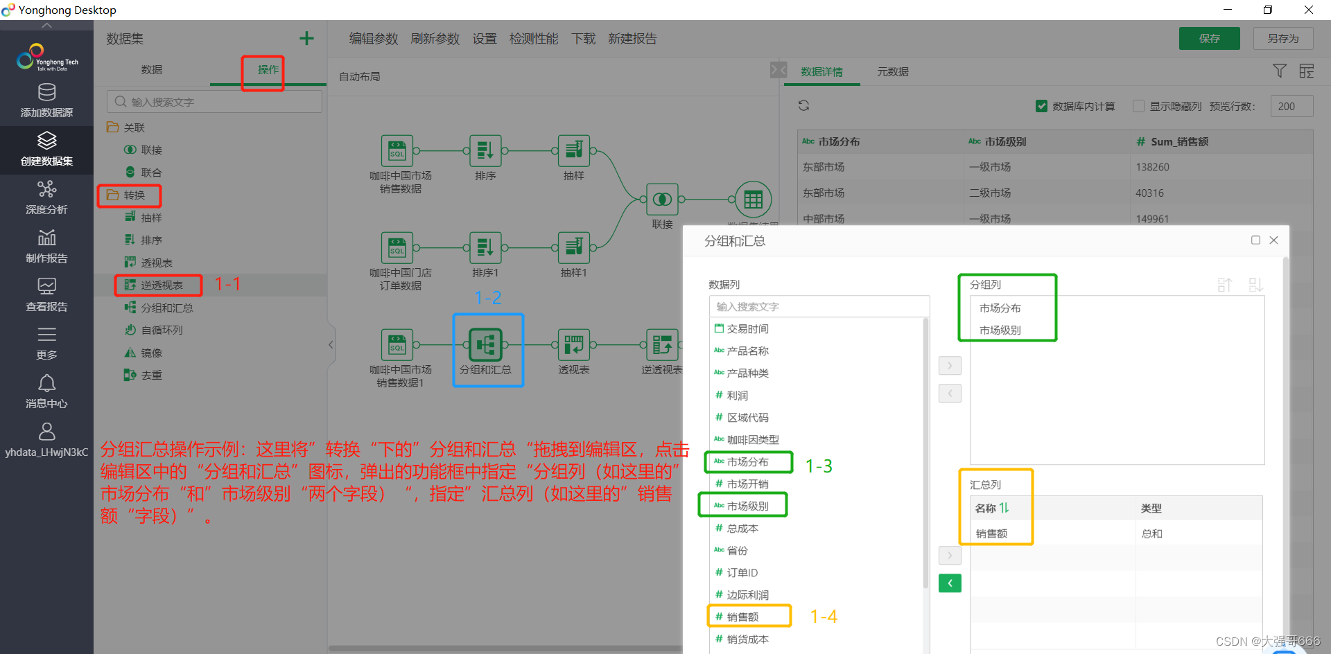Click 下载 in the toolbar
The image size is (1331, 654).
pos(584,39)
